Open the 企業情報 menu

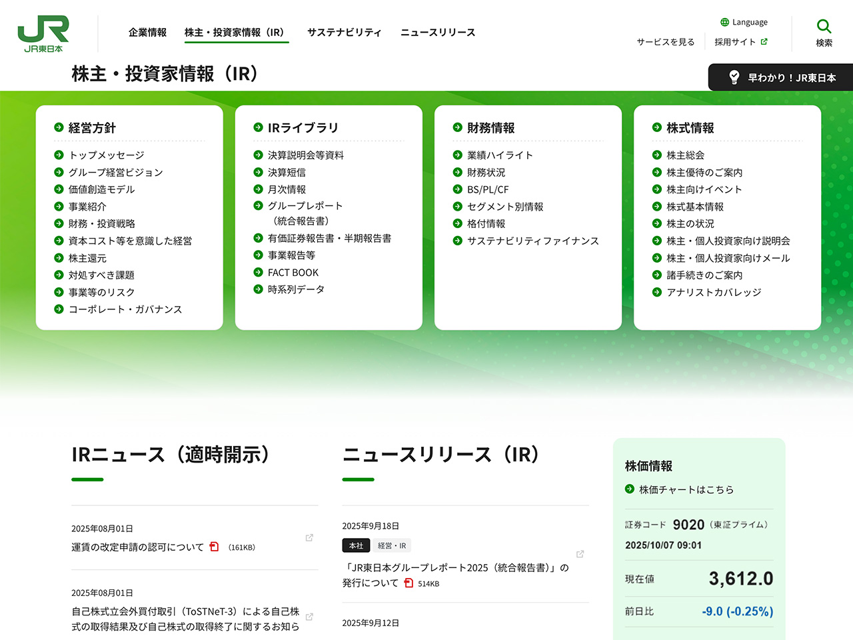[x=147, y=33]
